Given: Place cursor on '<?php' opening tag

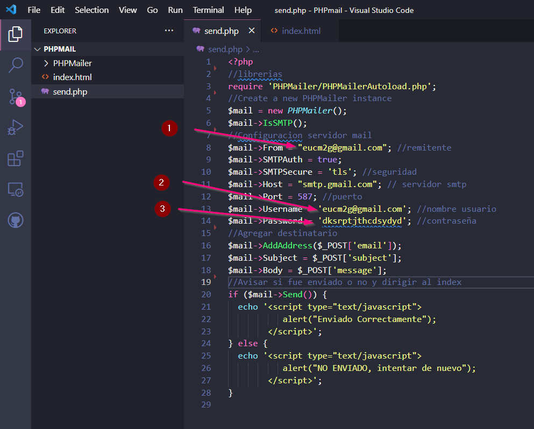Looking at the screenshot, I should [x=240, y=62].
